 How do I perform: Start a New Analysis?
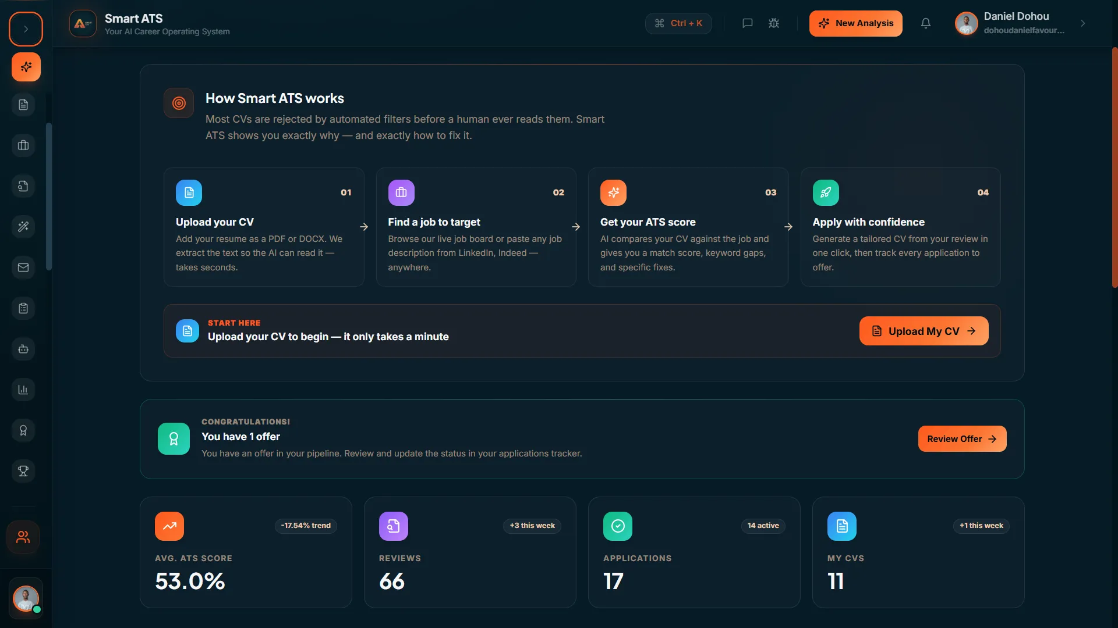click(855, 23)
